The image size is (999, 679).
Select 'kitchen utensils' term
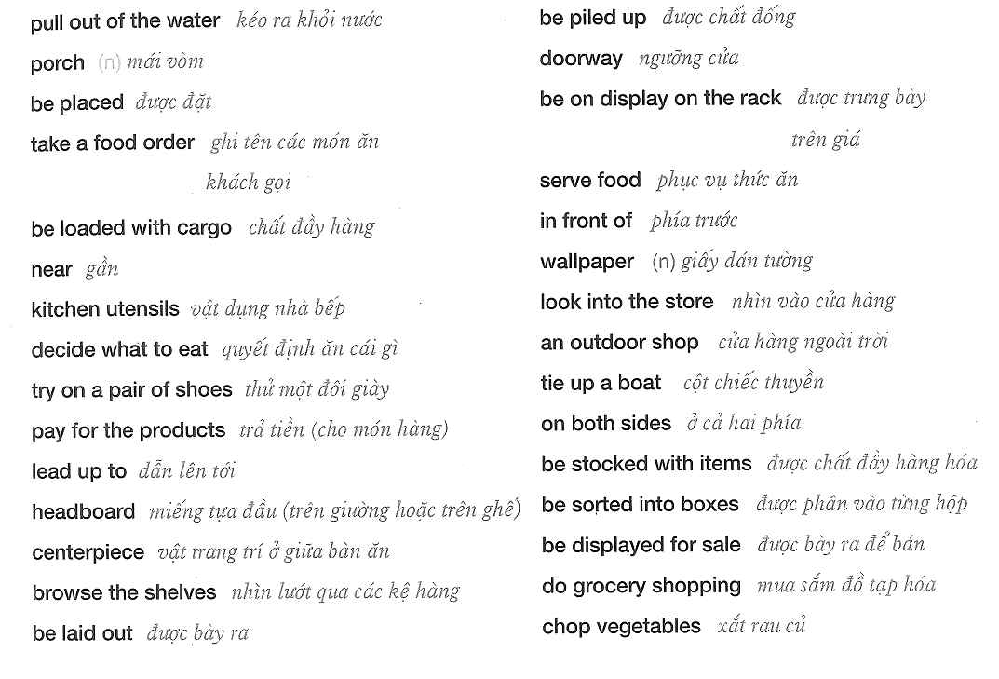(105, 309)
